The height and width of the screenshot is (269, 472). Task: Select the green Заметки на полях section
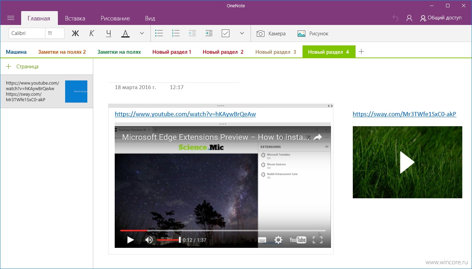[119, 52]
